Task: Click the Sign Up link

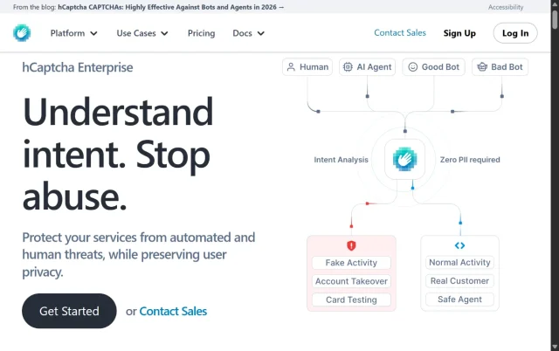Action: click(x=459, y=33)
